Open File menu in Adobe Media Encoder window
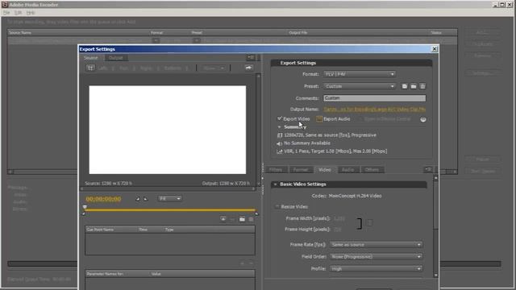The image size is (516, 290). click(x=6, y=13)
